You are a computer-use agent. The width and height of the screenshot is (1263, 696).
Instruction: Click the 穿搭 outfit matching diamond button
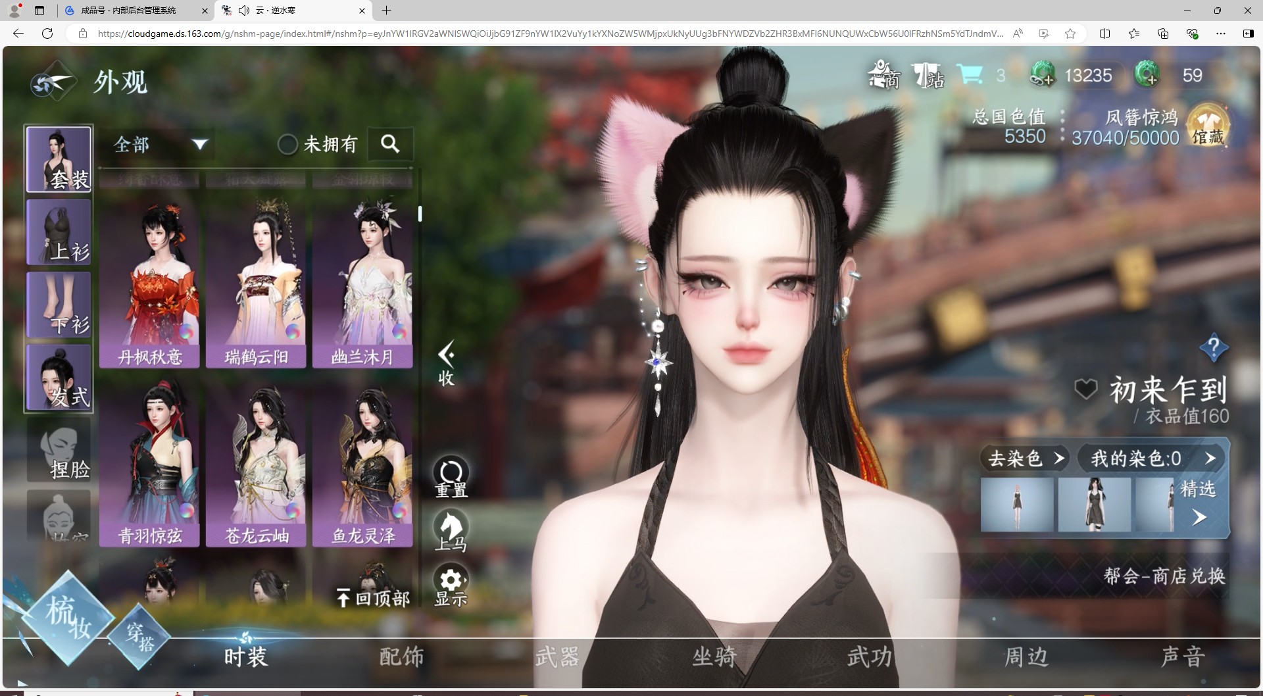click(x=139, y=636)
